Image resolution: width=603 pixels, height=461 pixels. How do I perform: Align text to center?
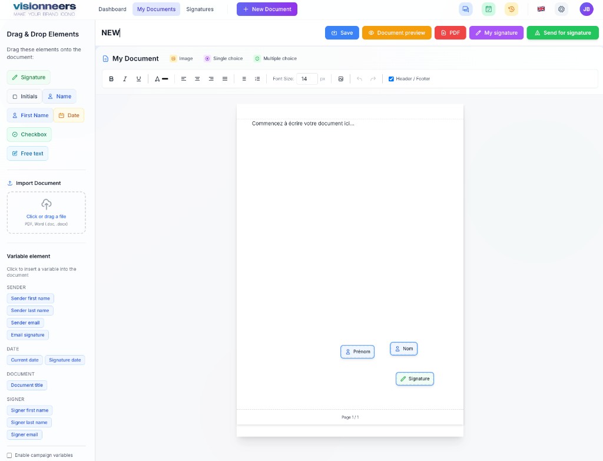[x=197, y=78]
